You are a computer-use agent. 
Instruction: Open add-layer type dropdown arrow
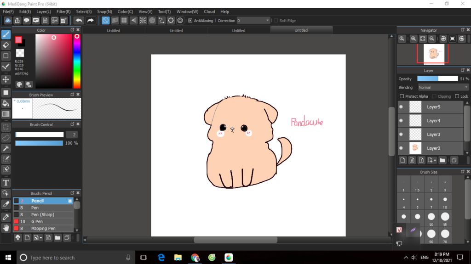click(x=435, y=161)
